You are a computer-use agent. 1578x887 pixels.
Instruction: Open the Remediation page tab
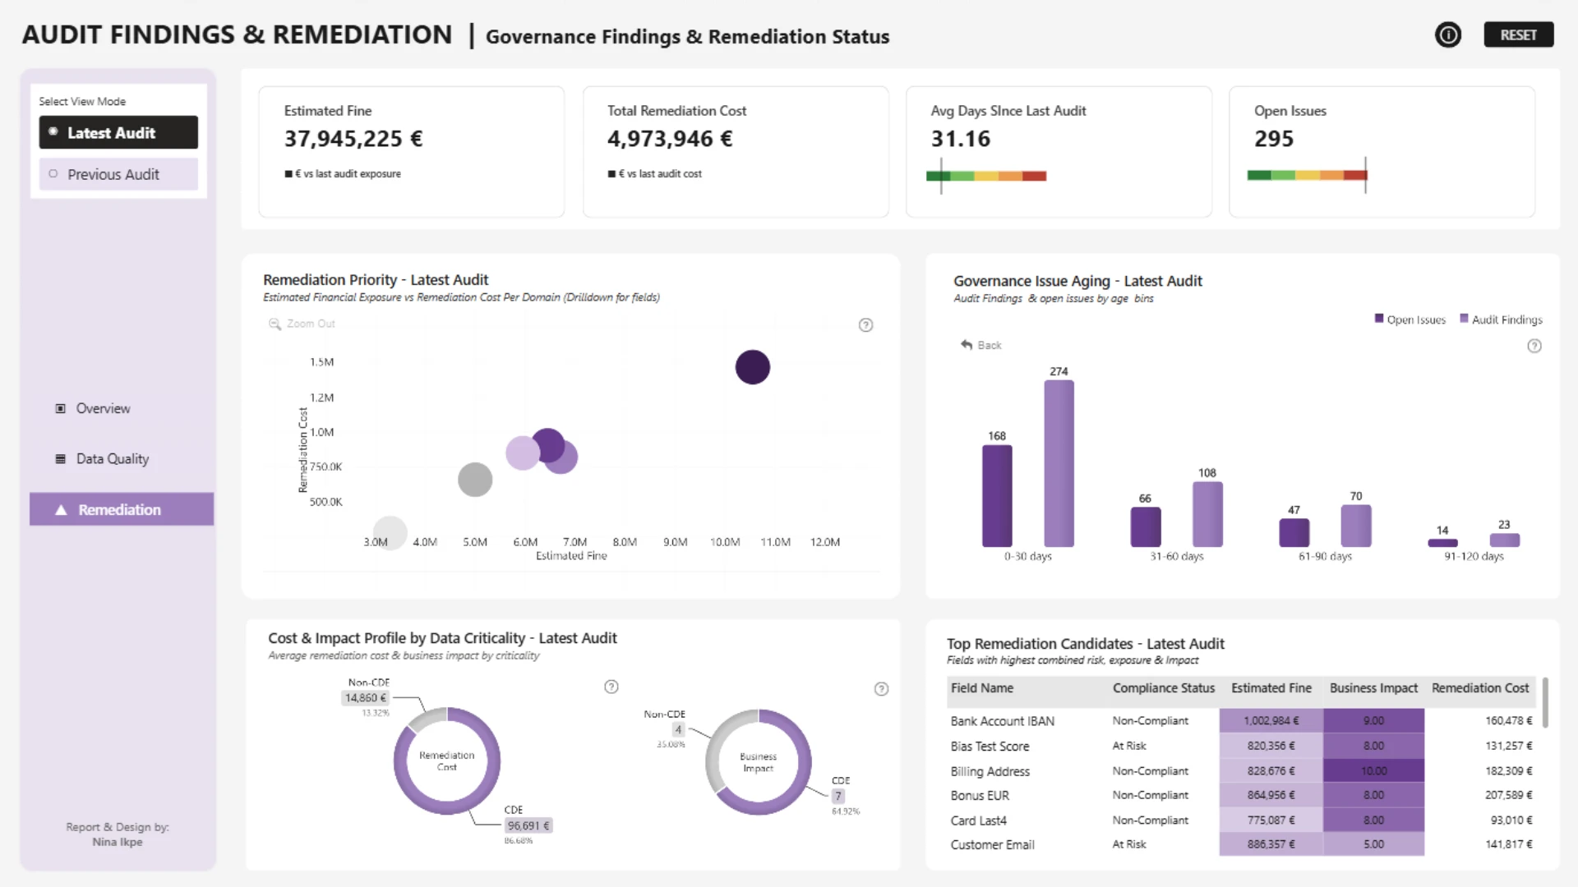122,509
